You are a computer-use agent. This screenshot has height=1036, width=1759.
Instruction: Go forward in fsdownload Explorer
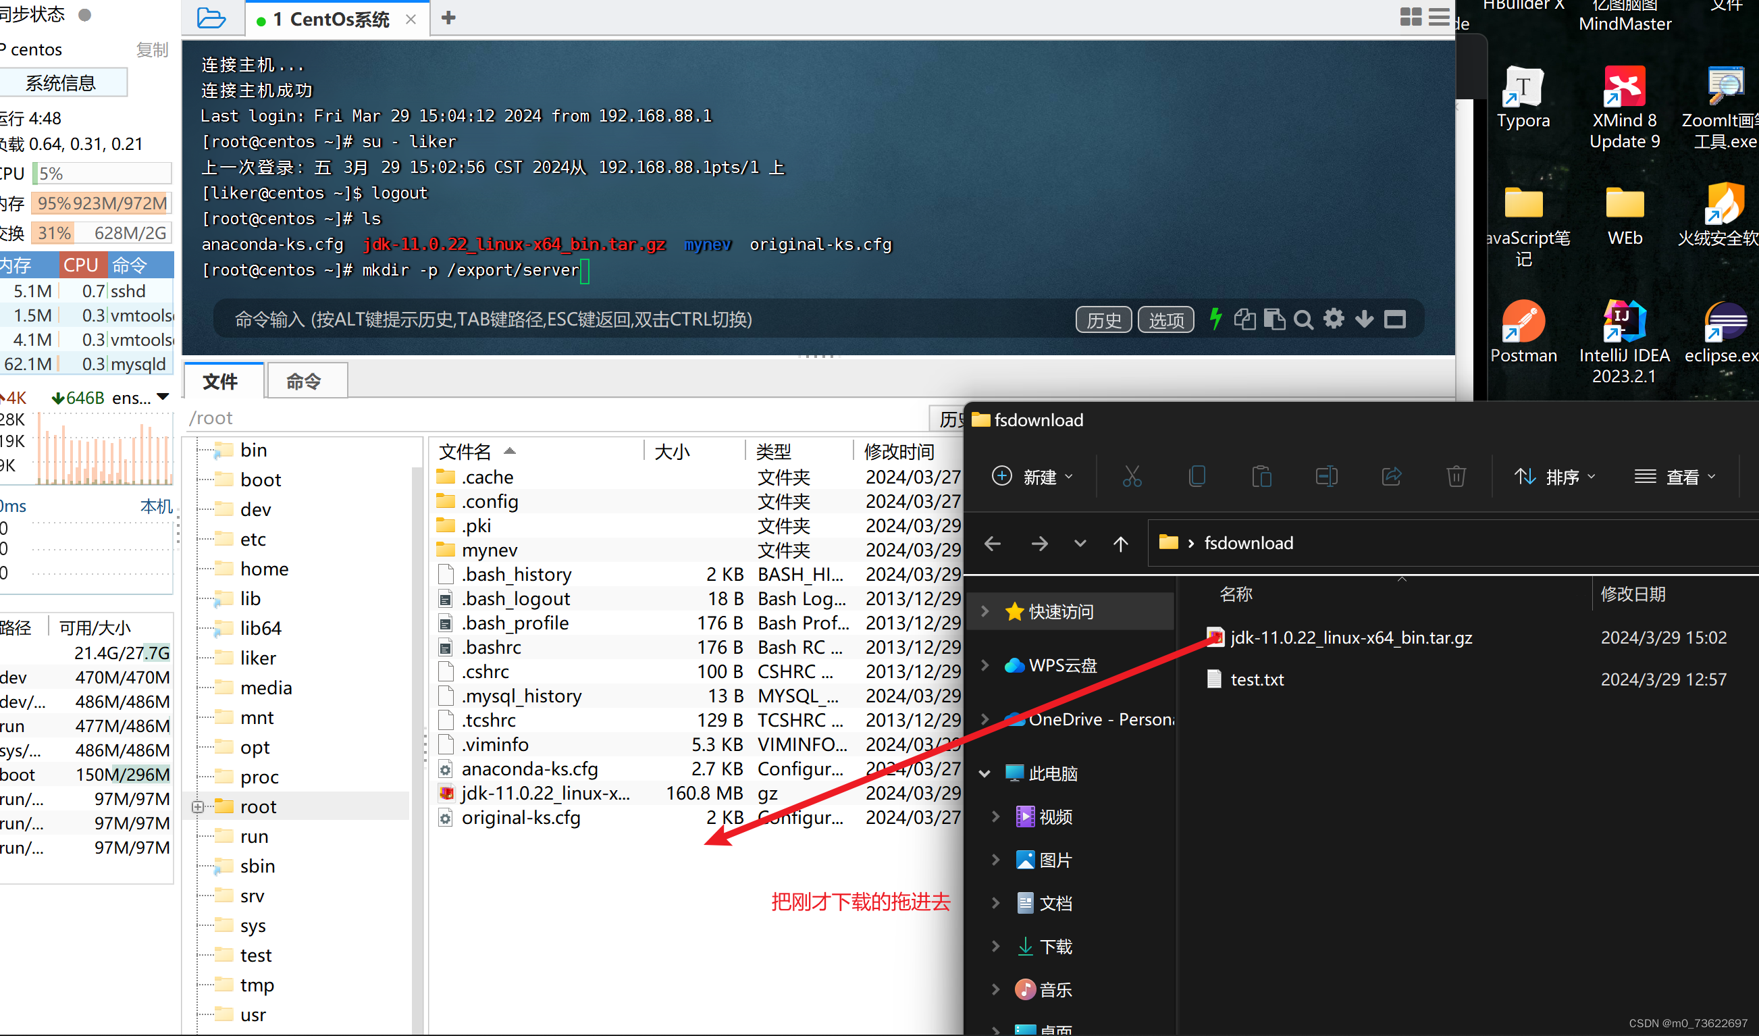tap(1039, 543)
